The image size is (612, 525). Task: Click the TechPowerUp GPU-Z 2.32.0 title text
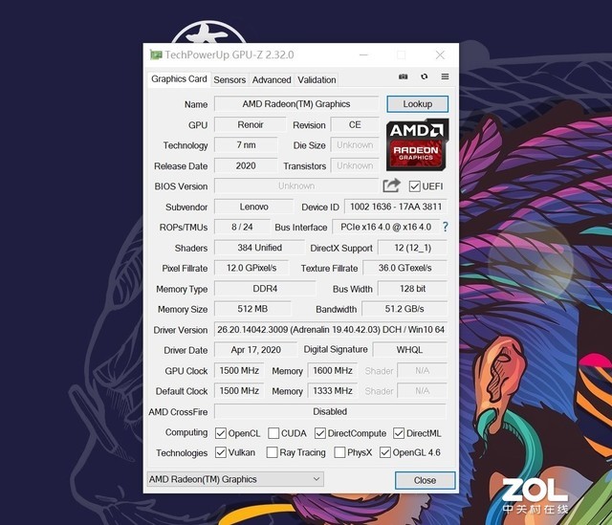[x=229, y=55]
